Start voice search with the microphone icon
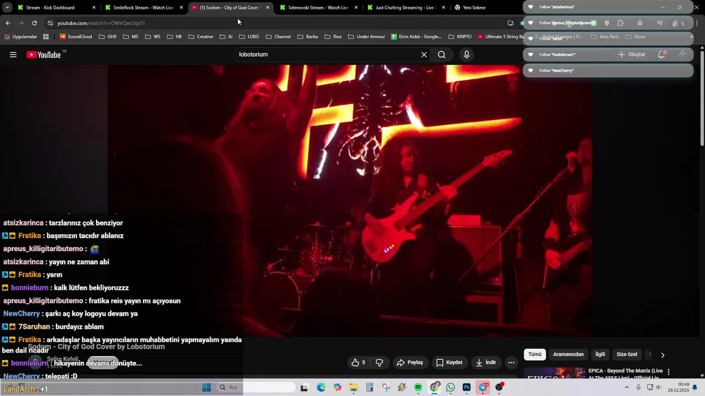This screenshot has width=705, height=396. (467, 54)
